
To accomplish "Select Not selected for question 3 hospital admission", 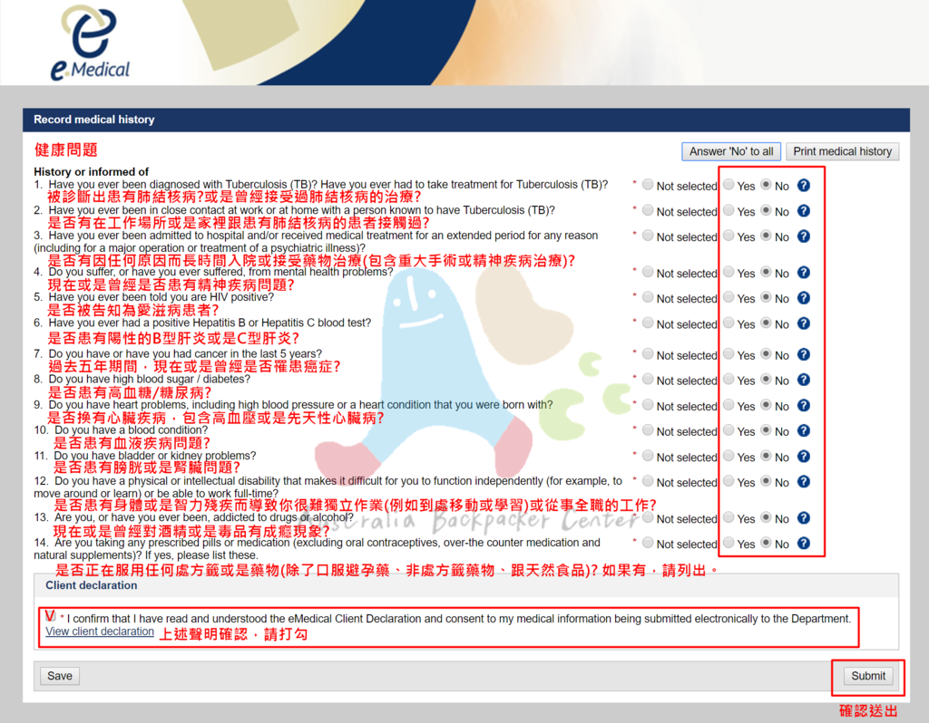I will click(648, 236).
